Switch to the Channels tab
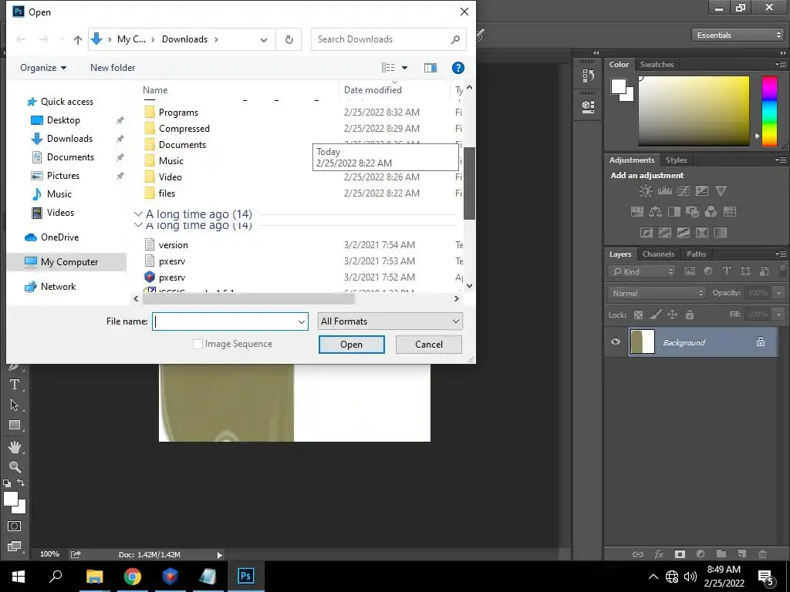This screenshot has height=592, width=790. pyautogui.click(x=658, y=254)
